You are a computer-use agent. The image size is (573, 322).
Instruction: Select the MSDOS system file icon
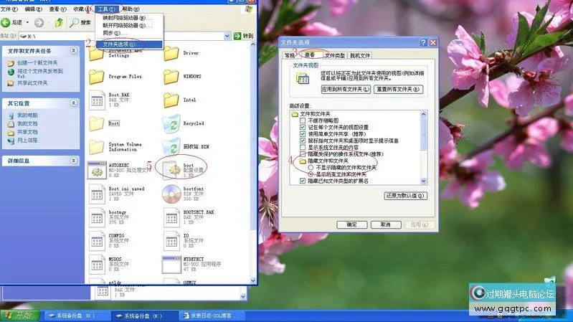pyautogui.click(x=97, y=264)
